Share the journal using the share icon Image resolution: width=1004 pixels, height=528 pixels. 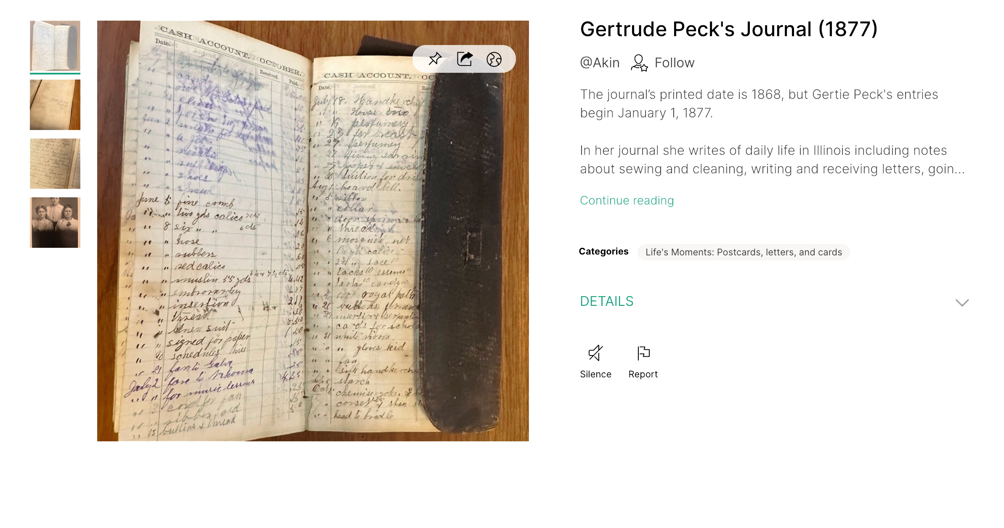[465, 59]
